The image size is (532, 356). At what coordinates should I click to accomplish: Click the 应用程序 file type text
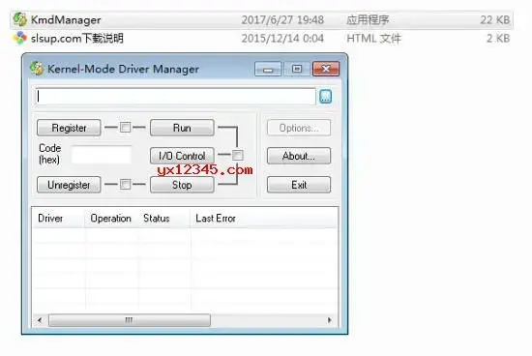[x=368, y=19]
